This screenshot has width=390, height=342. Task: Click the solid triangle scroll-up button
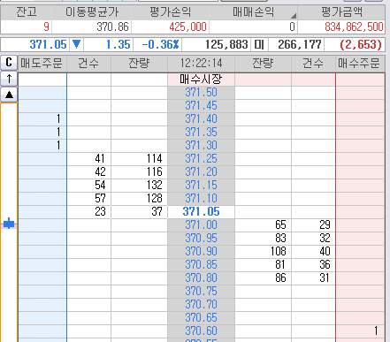[9, 95]
